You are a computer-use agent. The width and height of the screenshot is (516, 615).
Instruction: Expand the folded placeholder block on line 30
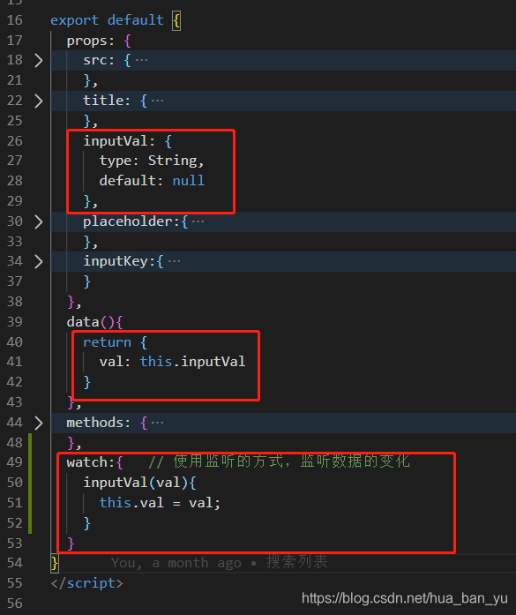pos(39,221)
